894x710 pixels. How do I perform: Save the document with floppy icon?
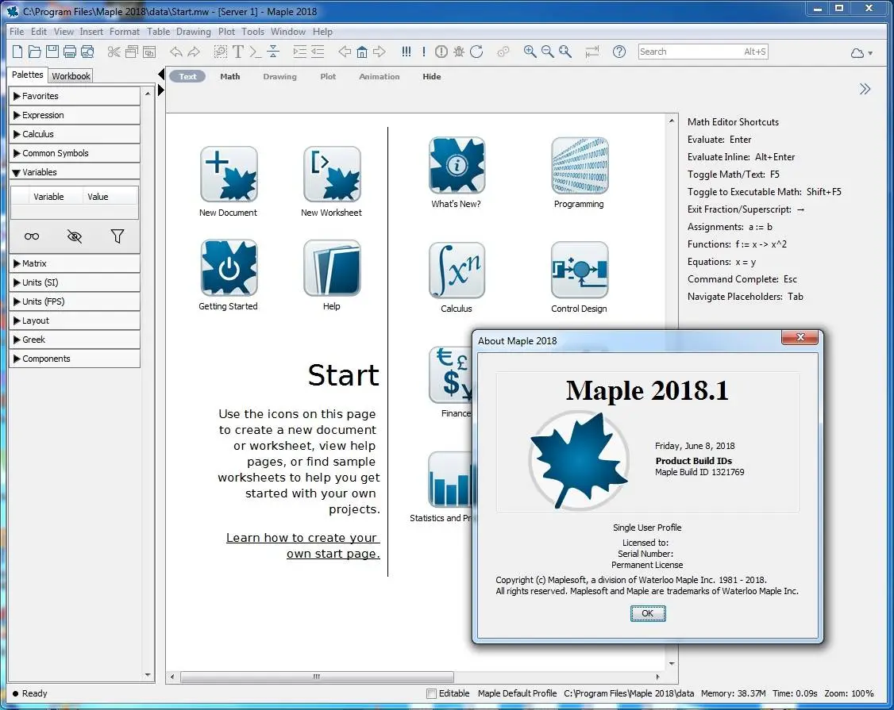[52, 52]
